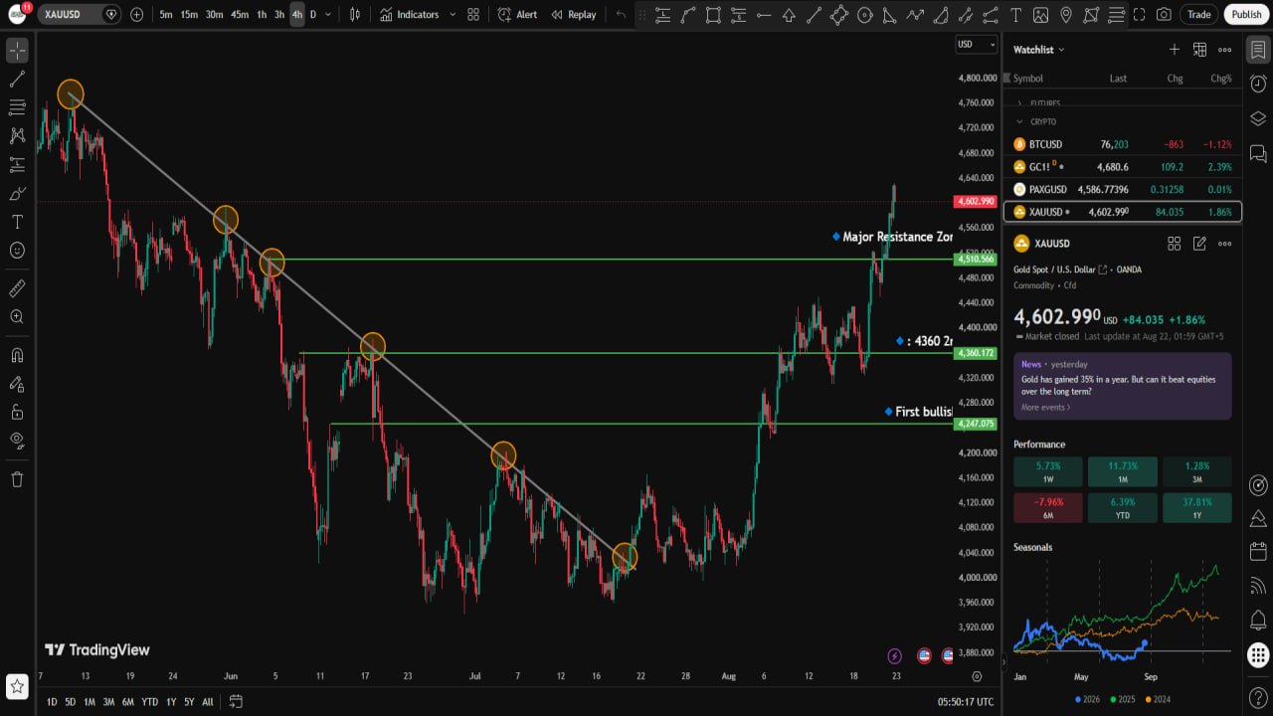Click the Trade button
The height and width of the screenshot is (716, 1273).
pos(1199,14)
